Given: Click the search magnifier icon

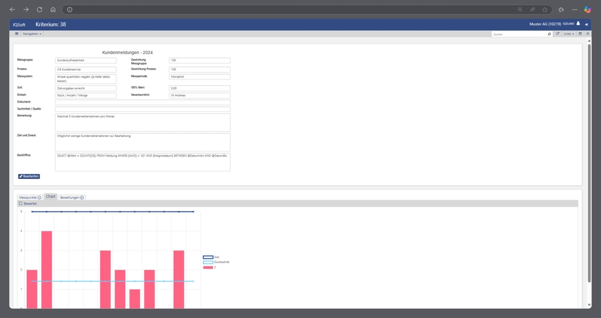Looking at the screenshot, I should coord(550,34).
